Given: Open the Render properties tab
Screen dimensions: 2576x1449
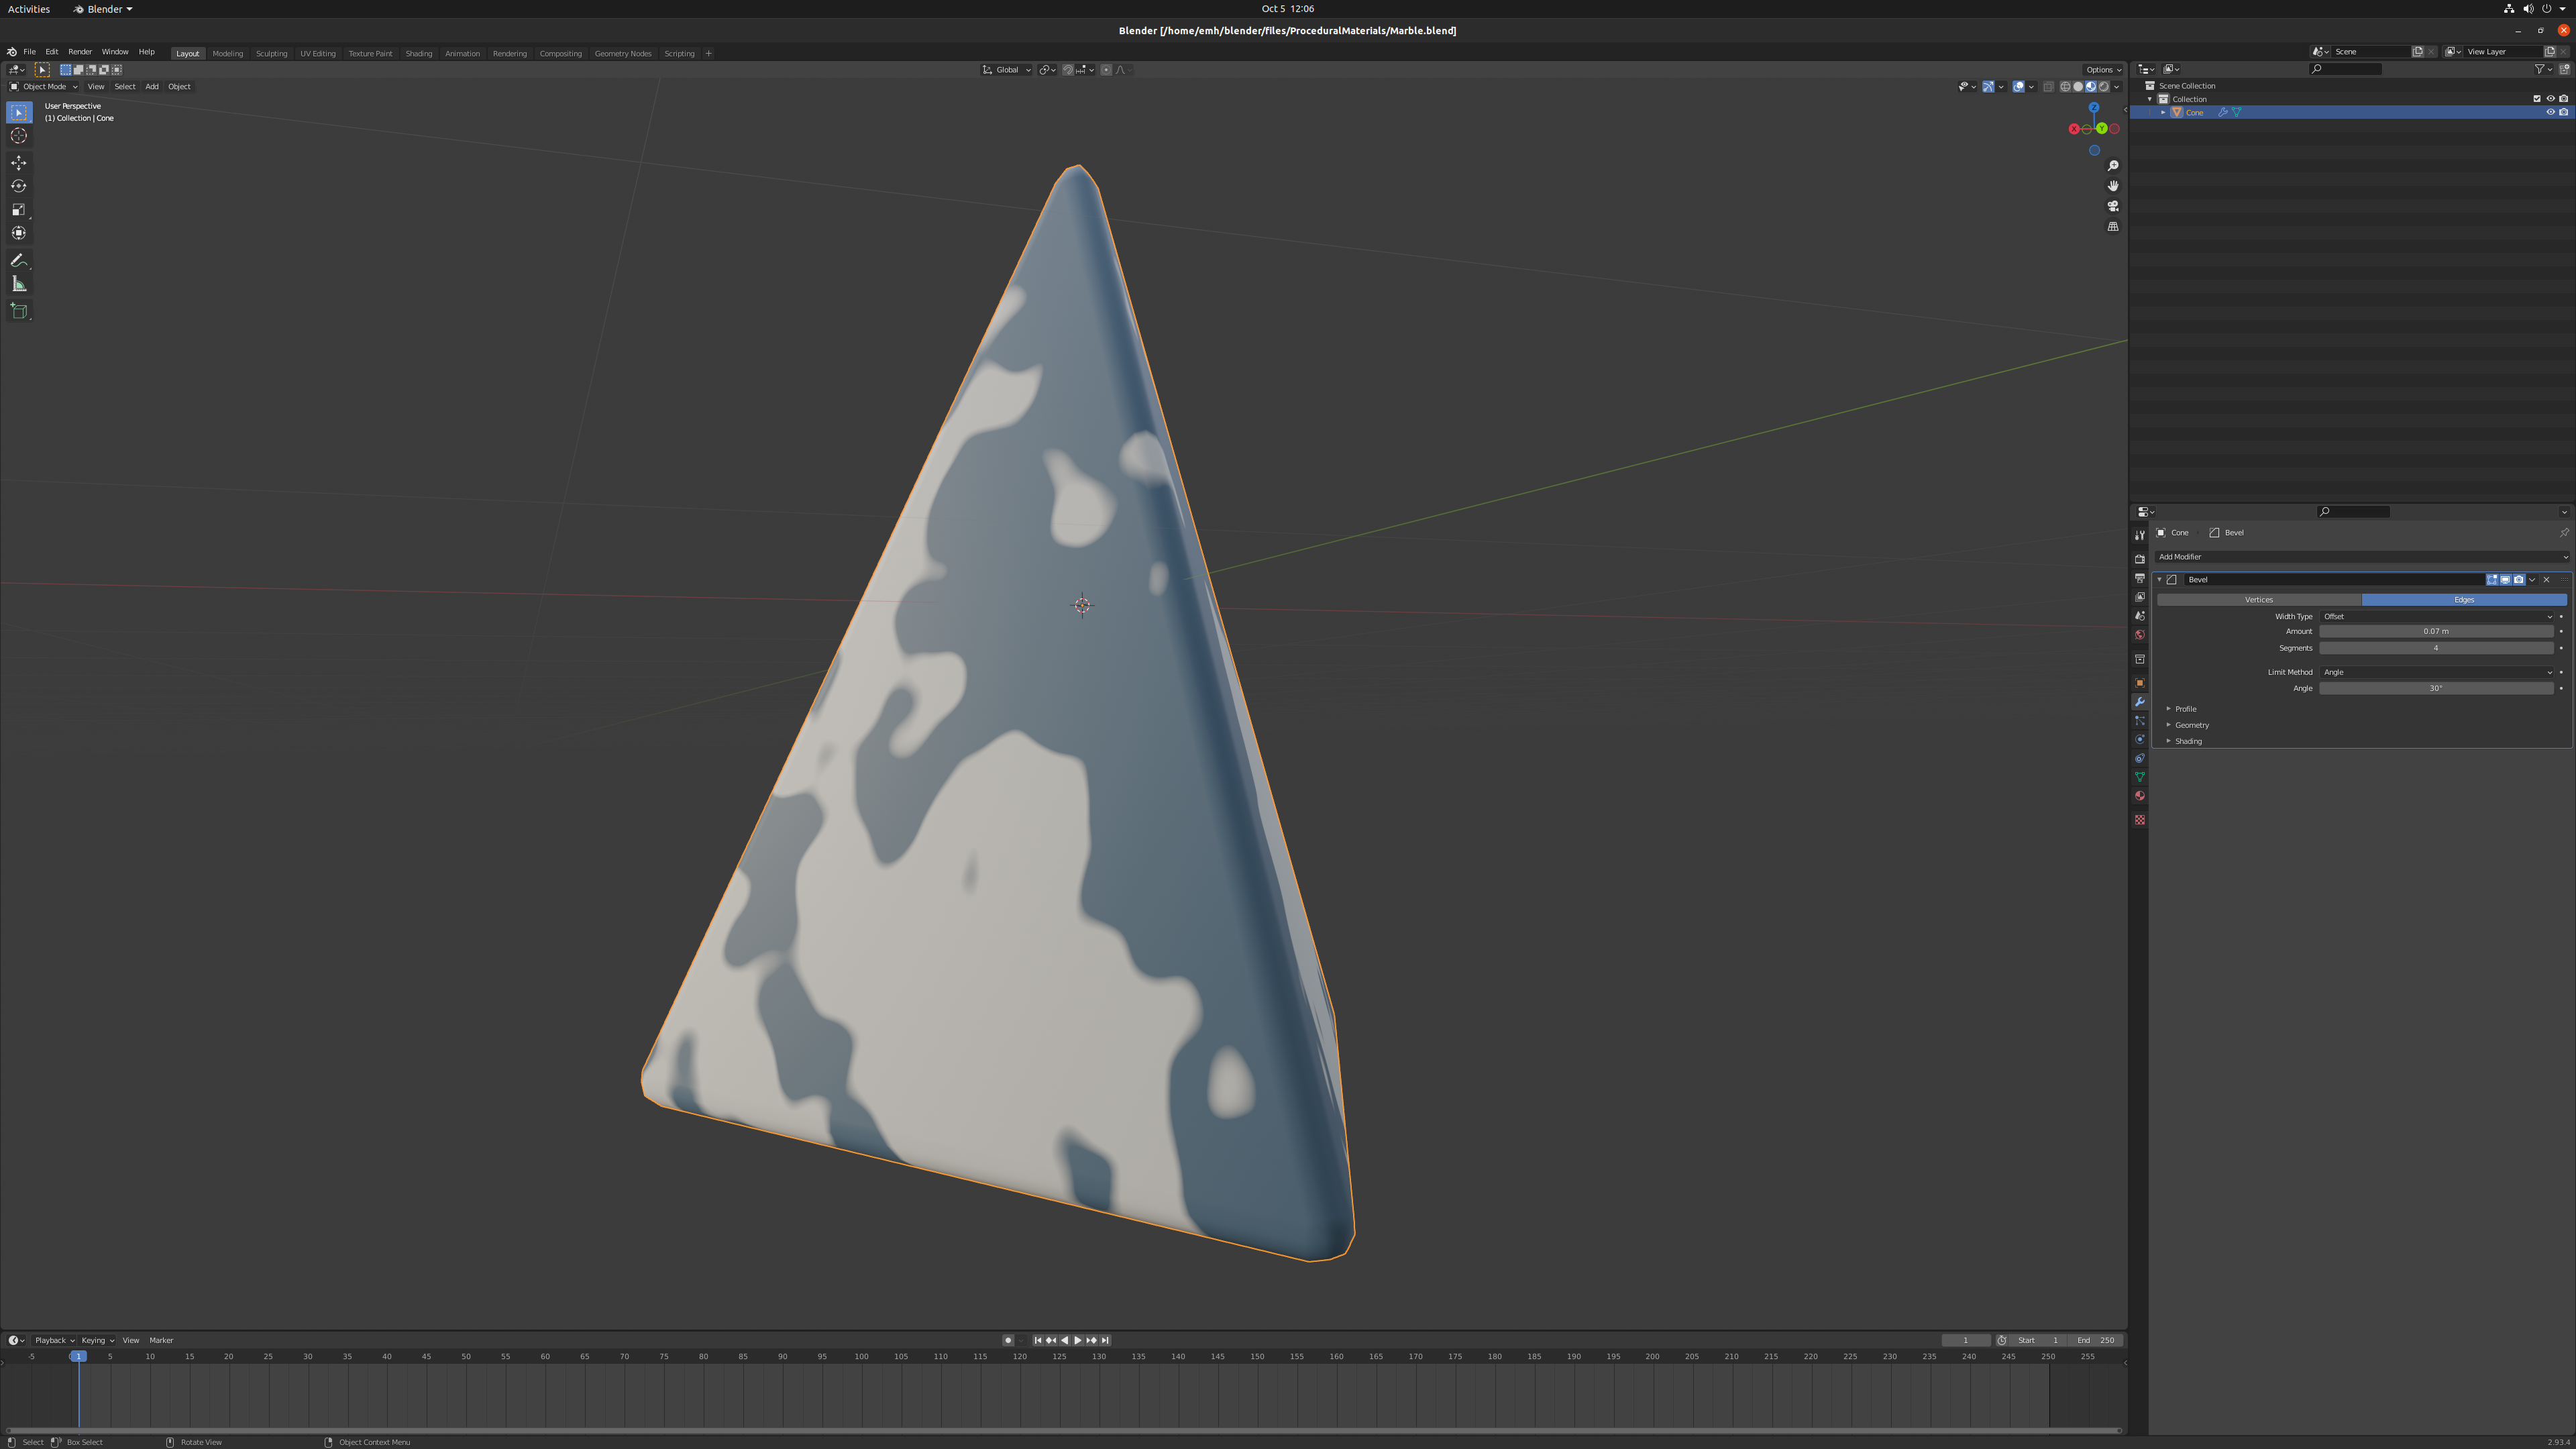Looking at the screenshot, I should 2139,559.
